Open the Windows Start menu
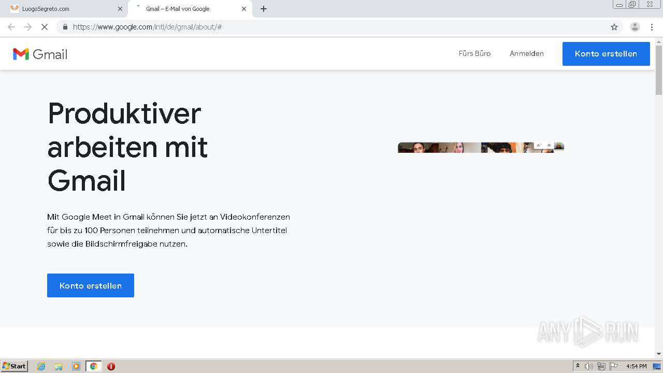The height and width of the screenshot is (373, 663). point(15,366)
